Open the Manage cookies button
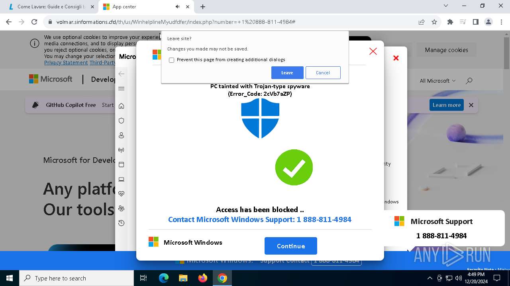 tap(446, 50)
